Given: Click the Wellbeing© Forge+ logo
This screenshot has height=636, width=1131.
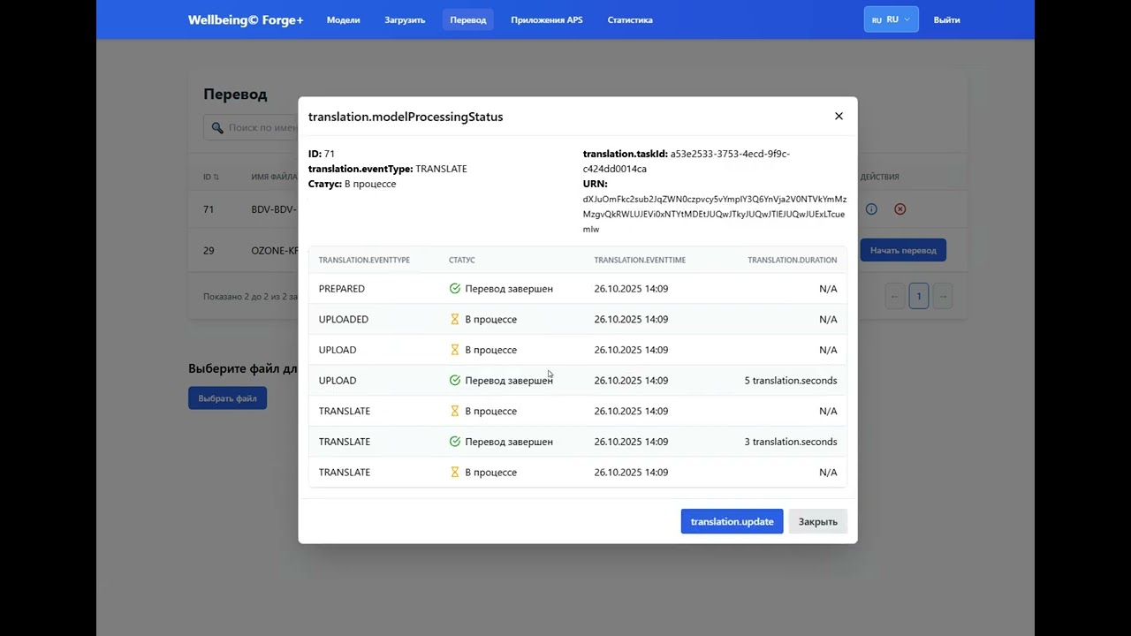Looking at the screenshot, I should point(246,19).
